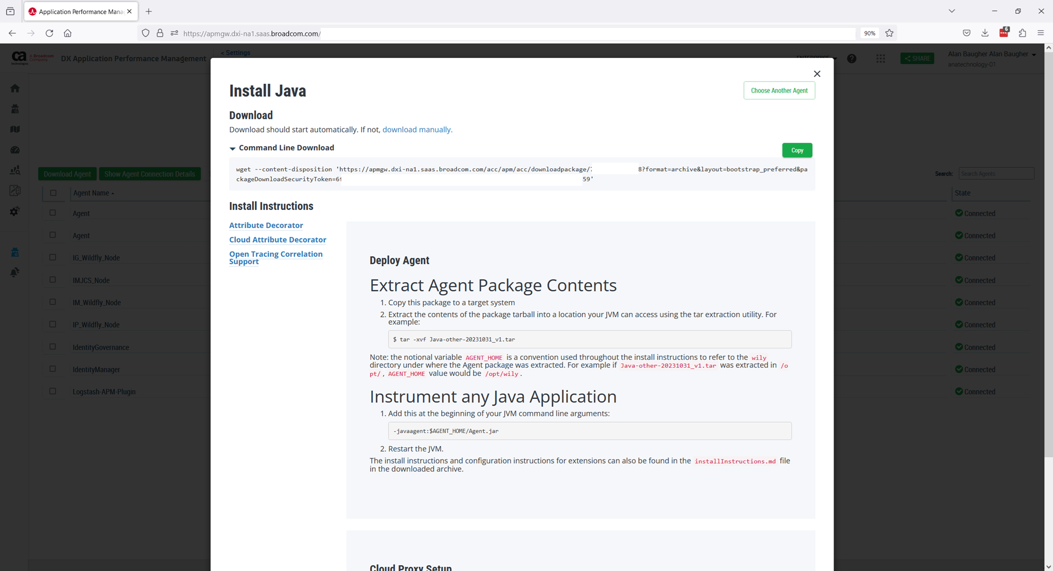Select the IdentityManager row checkbox
1053x571 pixels.
[53, 369]
